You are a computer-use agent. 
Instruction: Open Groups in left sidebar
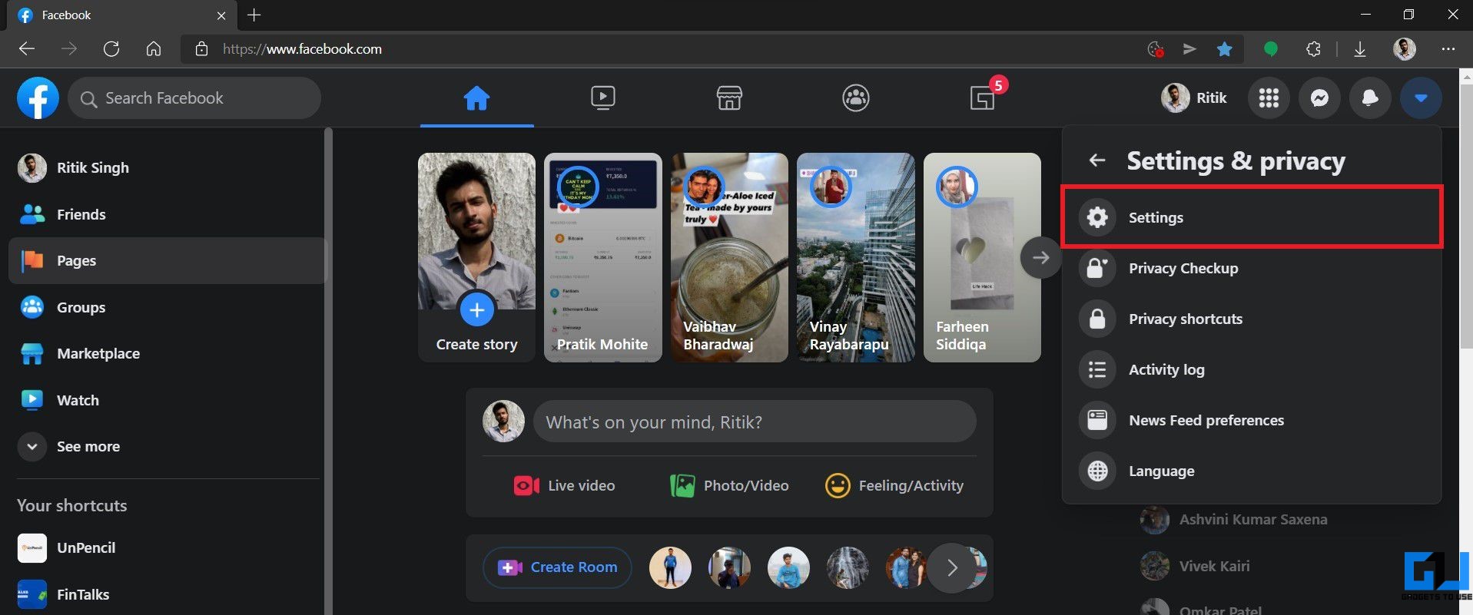pos(168,307)
